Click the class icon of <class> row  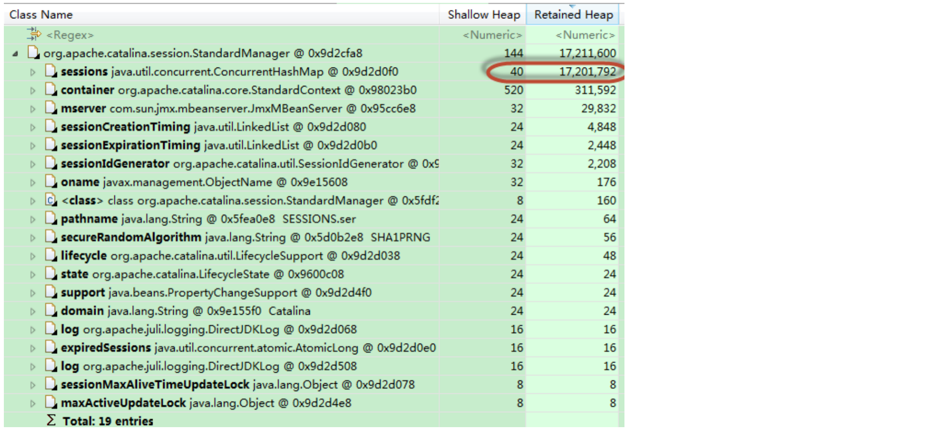51,200
